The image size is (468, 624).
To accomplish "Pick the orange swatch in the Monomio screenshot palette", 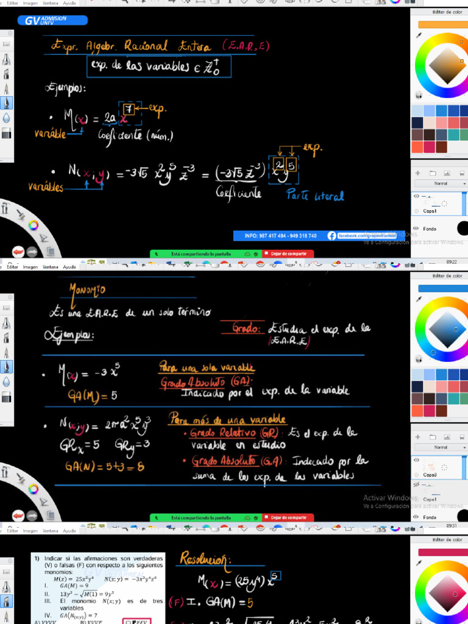I will (x=417, y=411).
